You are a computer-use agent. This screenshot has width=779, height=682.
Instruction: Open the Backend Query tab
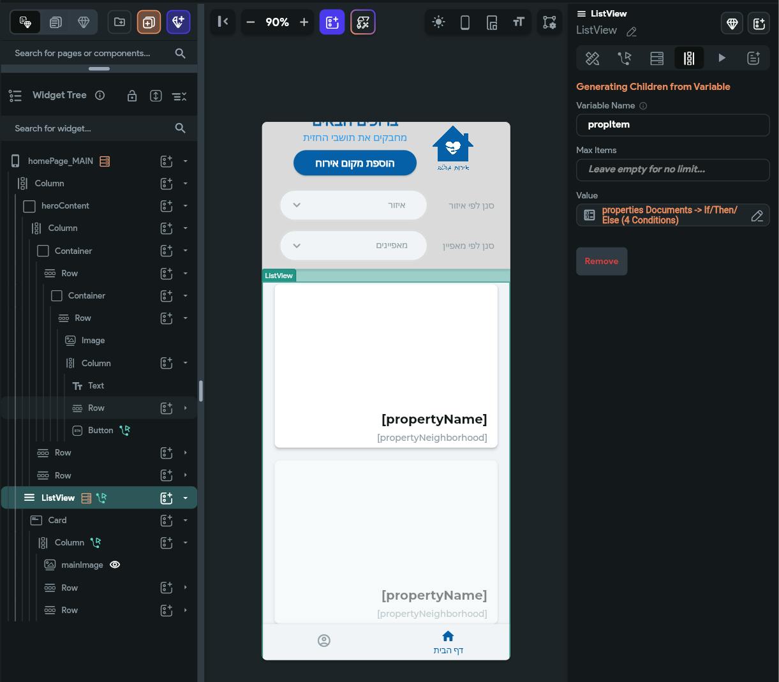657,58
